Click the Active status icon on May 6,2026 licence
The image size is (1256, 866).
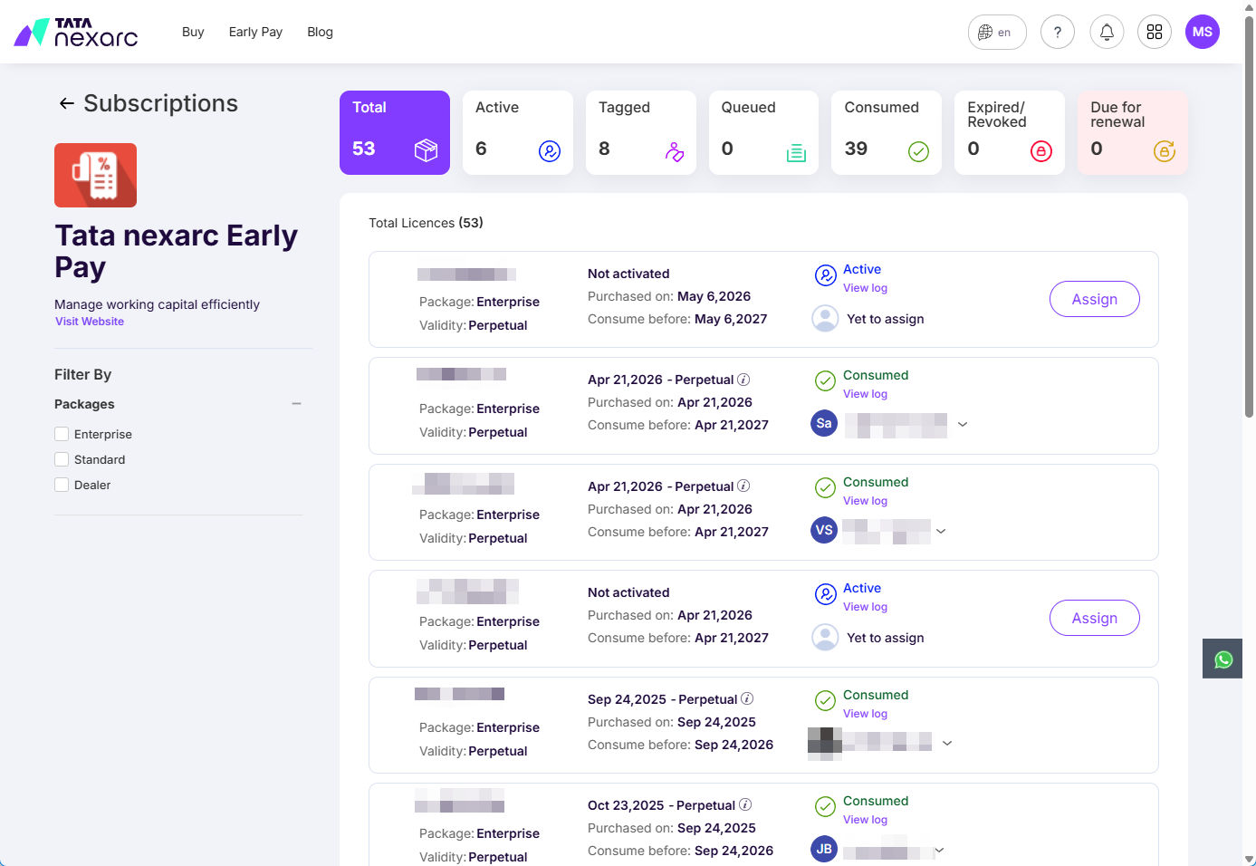click(825, 275)
